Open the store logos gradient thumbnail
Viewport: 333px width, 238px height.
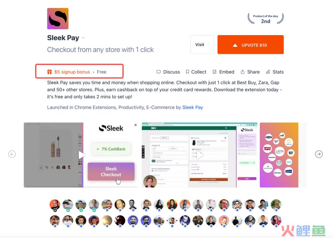(x=279, y=155)
